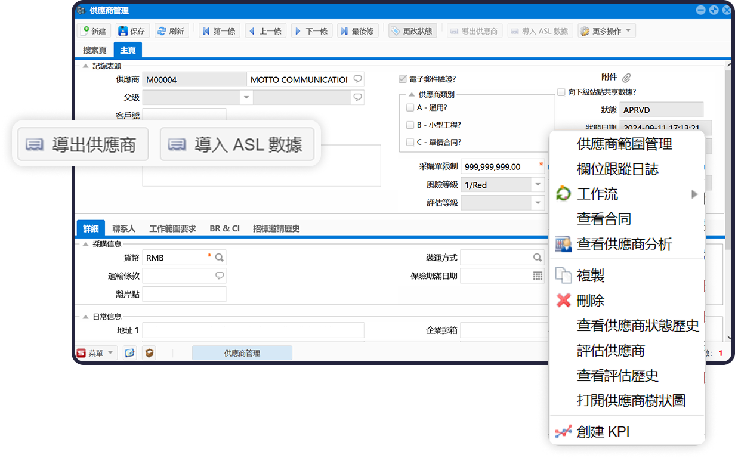Image resolution: width=735 pixels, height=458 pixels.
Task: Check the A - 通用 category checkbox
Action: [410, 108]
